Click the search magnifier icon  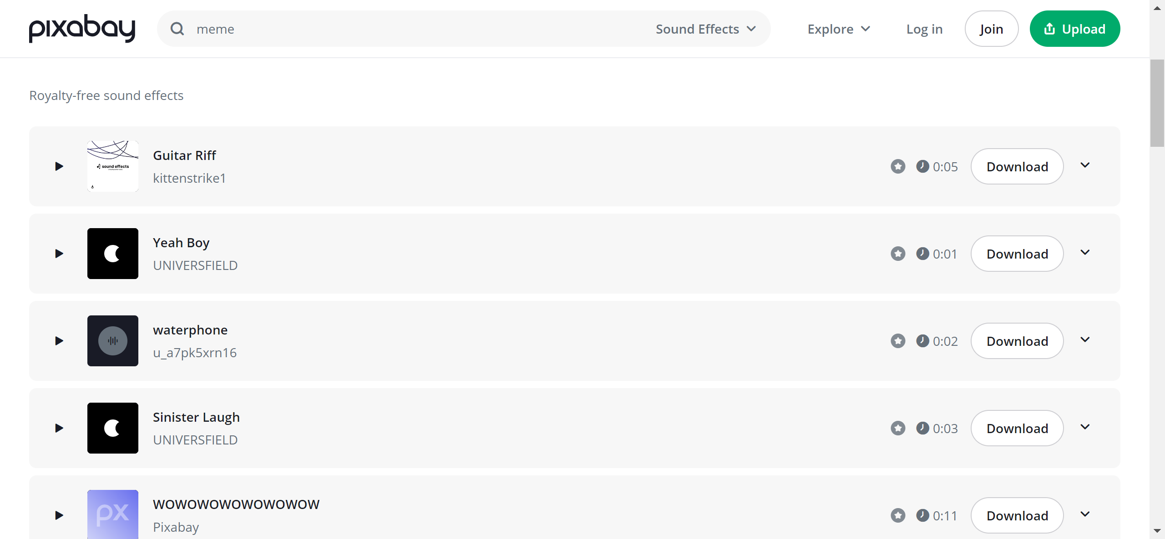(177, 29)
